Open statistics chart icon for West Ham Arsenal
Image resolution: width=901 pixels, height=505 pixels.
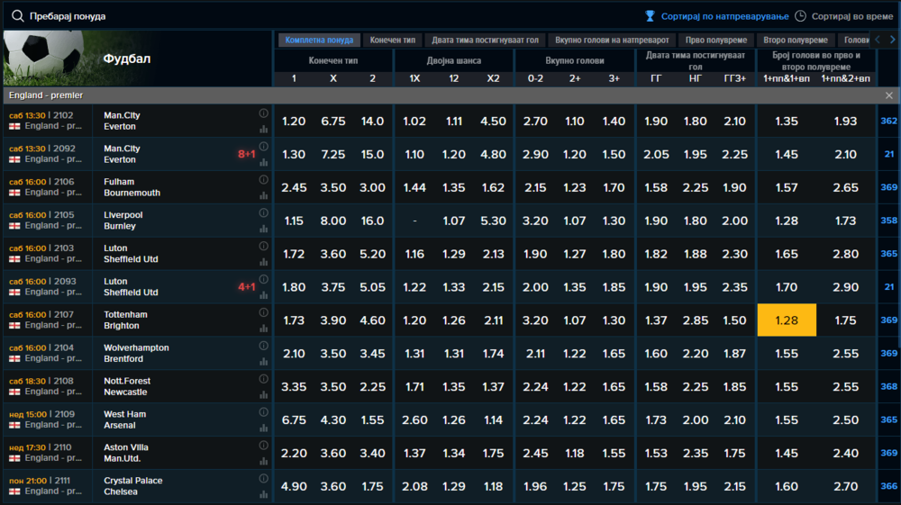pyautogui.click(x=263, y=428)
